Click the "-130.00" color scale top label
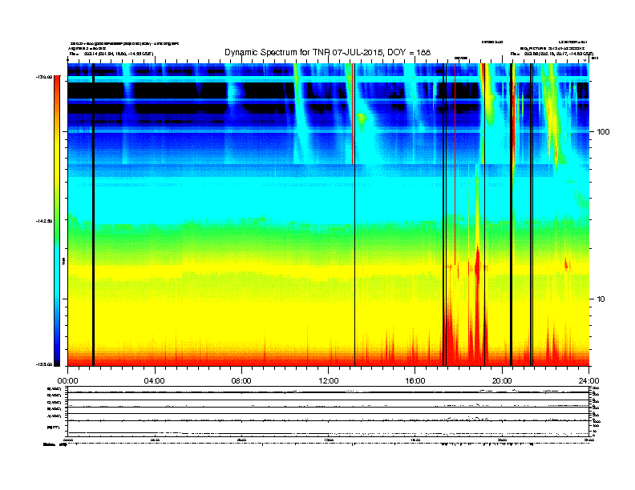 (44, 76)
